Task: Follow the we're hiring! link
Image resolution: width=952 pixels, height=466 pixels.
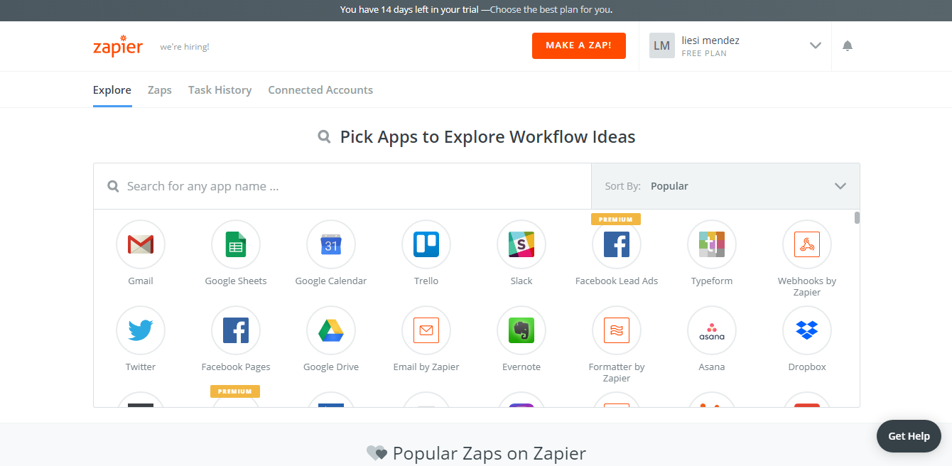Action: 185,47
